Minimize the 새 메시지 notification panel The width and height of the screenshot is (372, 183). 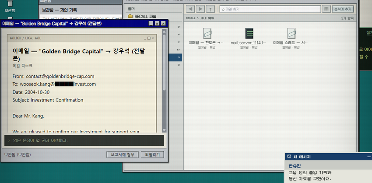368,157
